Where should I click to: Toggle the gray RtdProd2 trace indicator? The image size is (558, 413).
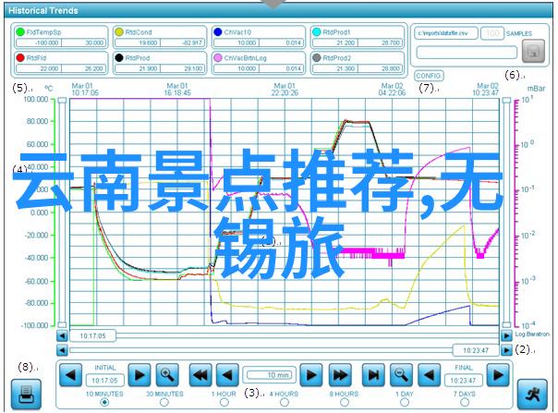point(316,57)
